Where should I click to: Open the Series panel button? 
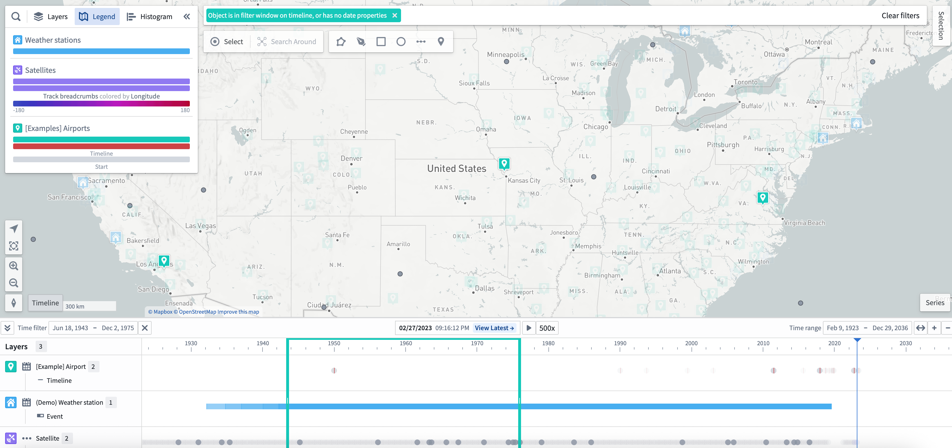tap(935, 303)
